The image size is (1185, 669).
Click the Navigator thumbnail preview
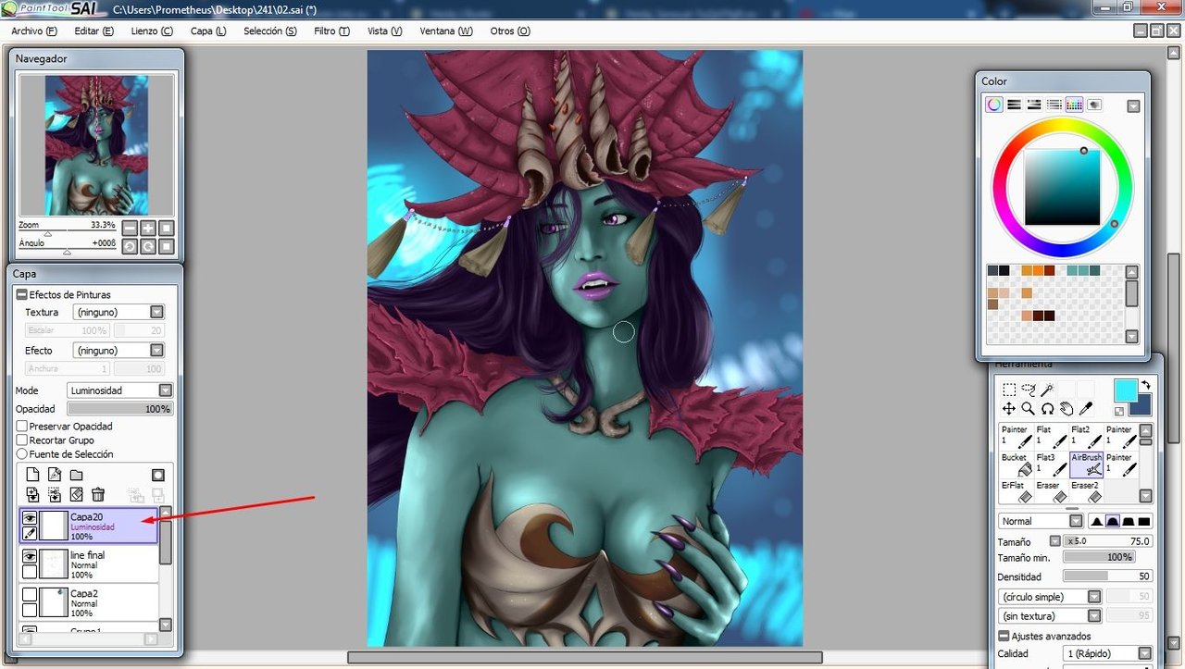(96, 144)
